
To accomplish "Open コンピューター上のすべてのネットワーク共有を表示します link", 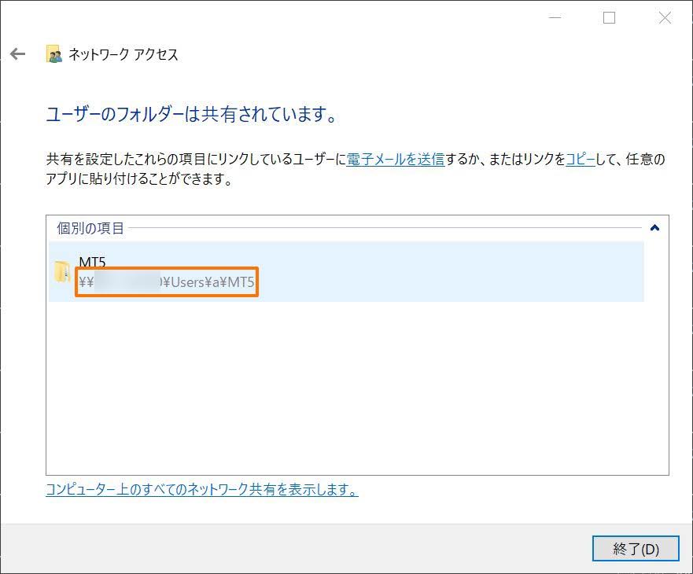I will point(202,490).
